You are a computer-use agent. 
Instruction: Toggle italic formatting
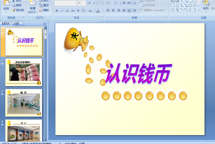[62, 10]
